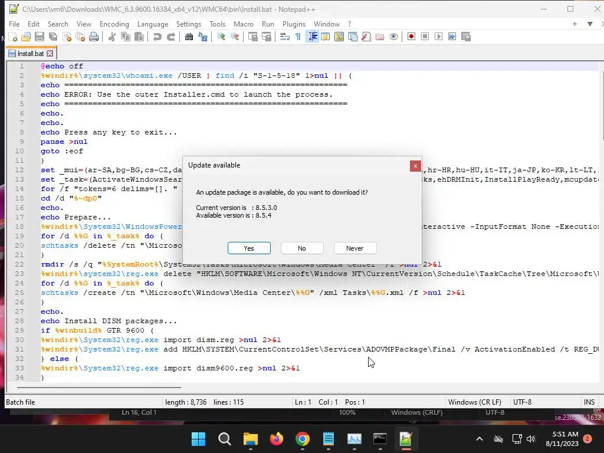Click the Cut scissors icon

(x=111, y=37)
